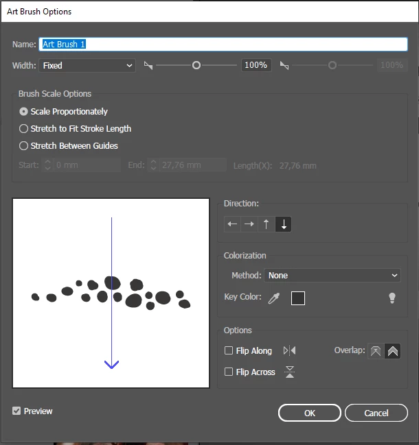Viewport: 419px width, 445px height.
Task: Click the End 27,76 mm field
Action: pyautogui.click(x=193, y=165)
